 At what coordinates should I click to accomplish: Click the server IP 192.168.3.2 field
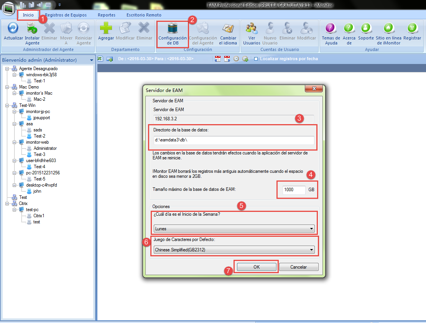coord(234,119)
